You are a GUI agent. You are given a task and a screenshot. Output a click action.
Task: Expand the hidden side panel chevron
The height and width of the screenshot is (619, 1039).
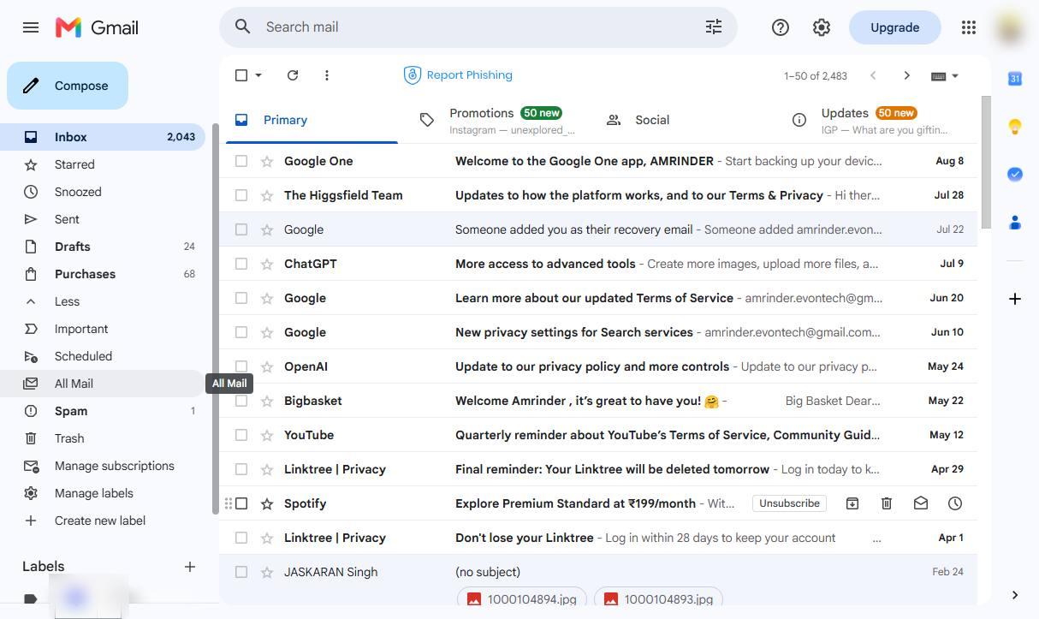tap(1015, 595)
